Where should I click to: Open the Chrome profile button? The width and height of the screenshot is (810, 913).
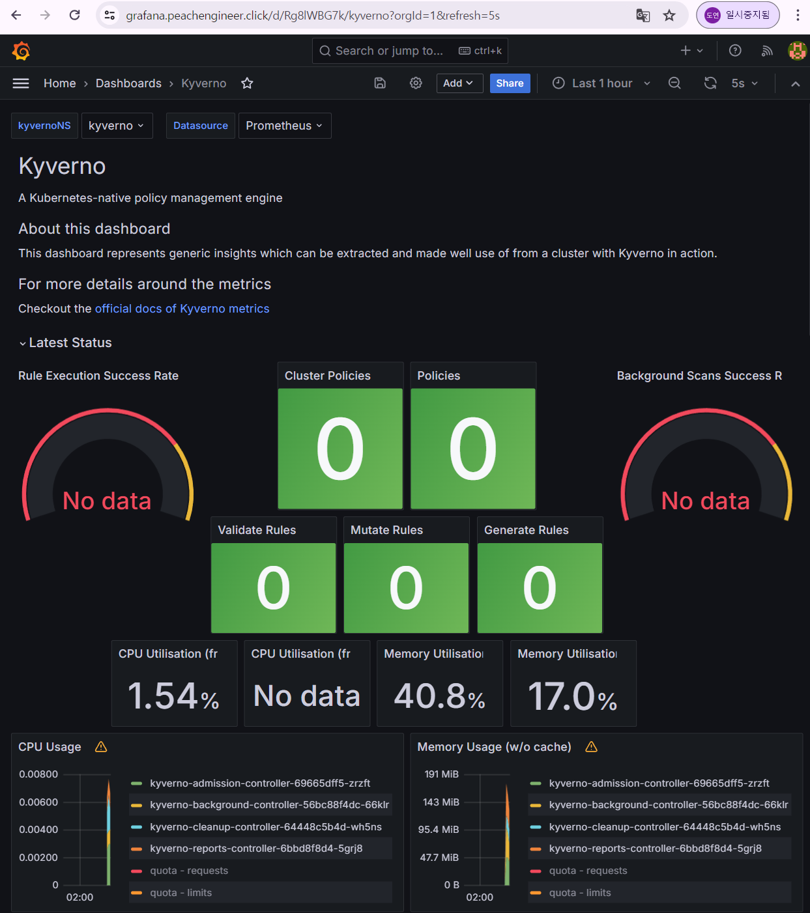738,15
